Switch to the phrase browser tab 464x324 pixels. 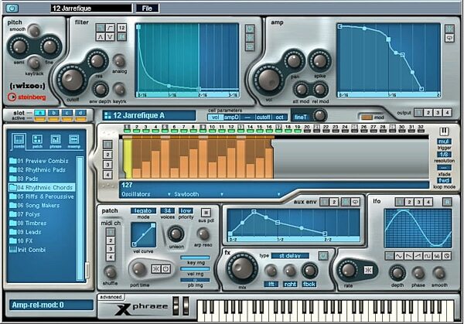pos(56,141)
